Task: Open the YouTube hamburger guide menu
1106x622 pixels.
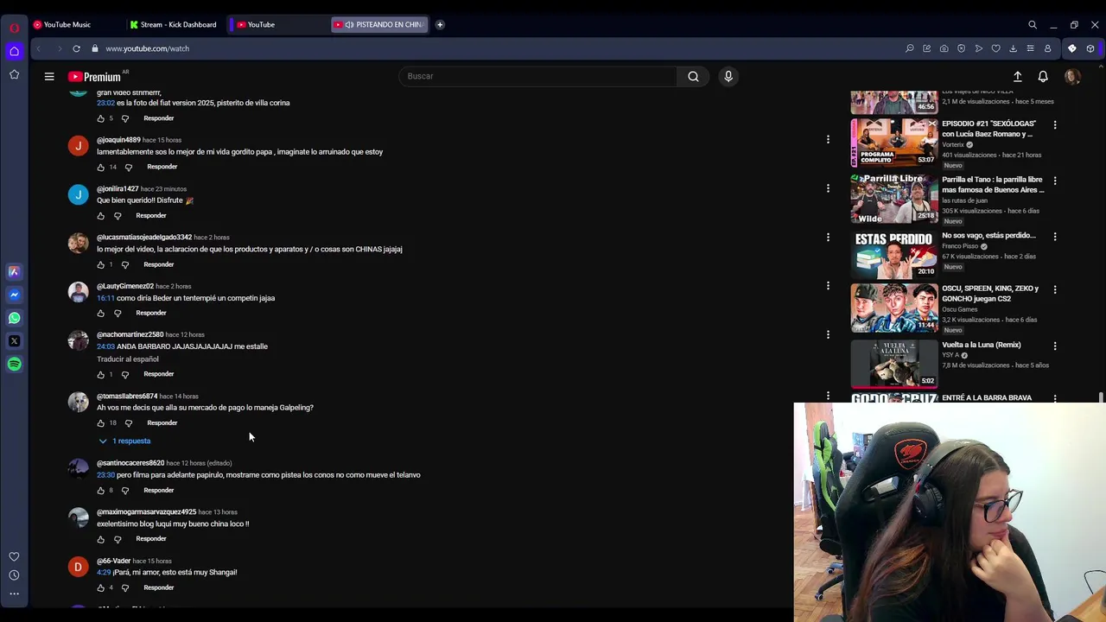Action: (49, 76)
